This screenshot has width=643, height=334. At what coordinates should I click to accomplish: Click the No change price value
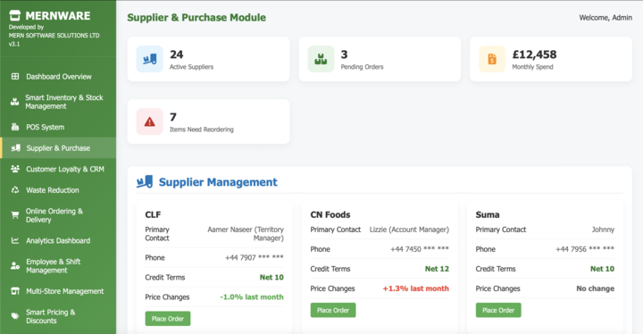[595, 288]
